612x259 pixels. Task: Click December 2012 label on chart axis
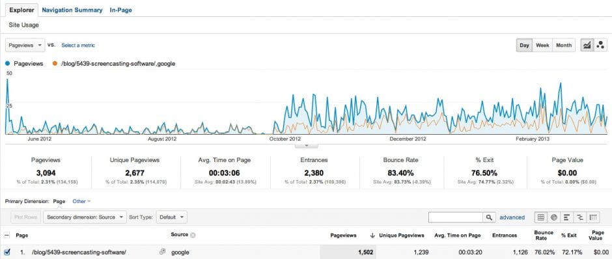tap(408, 139)
